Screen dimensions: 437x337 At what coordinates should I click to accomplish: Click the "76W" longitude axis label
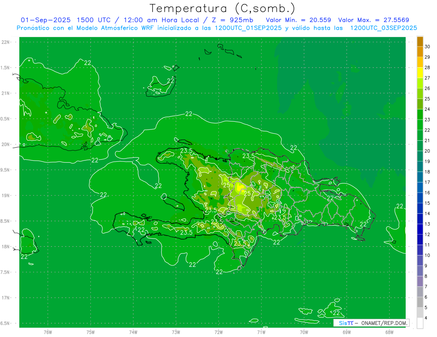coord(48,332)
